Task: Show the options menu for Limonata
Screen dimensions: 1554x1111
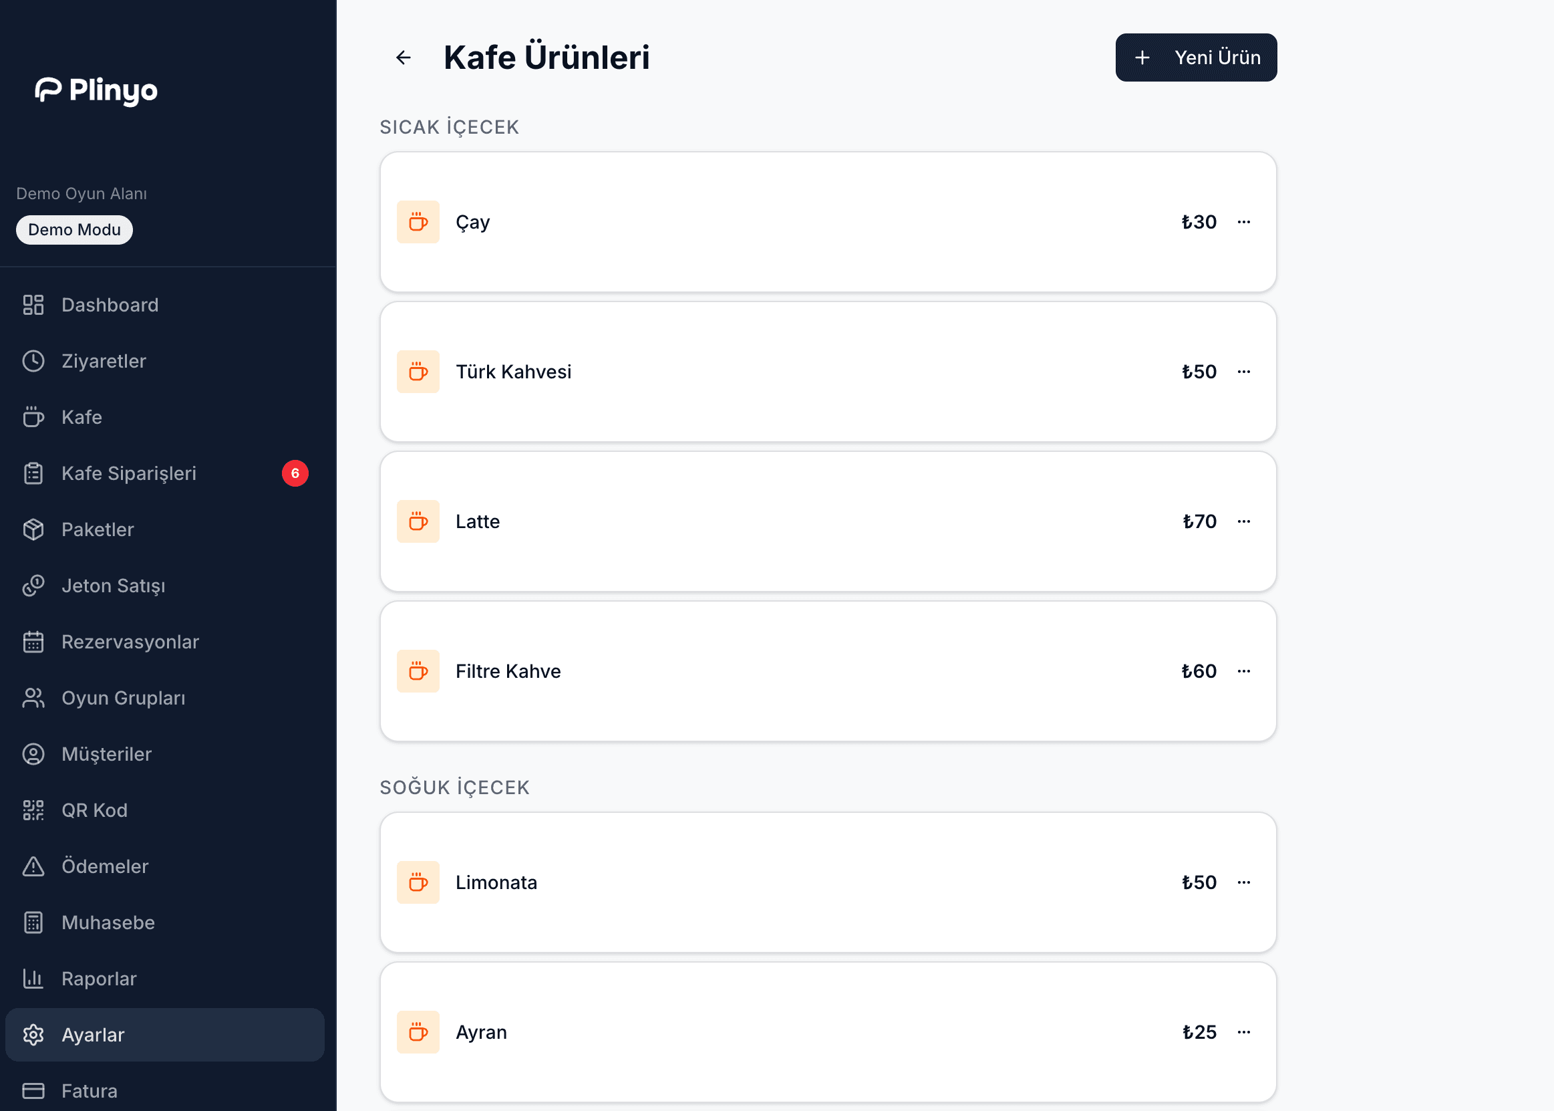Action: [x=1243, y=882]
